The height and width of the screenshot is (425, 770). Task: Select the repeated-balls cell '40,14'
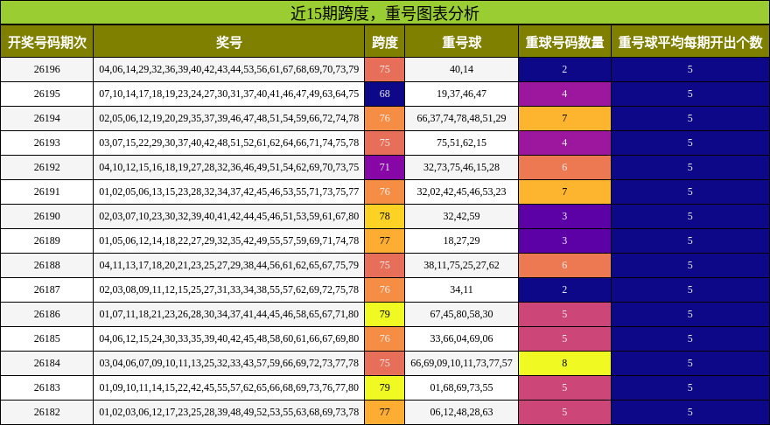click(462, 69)
